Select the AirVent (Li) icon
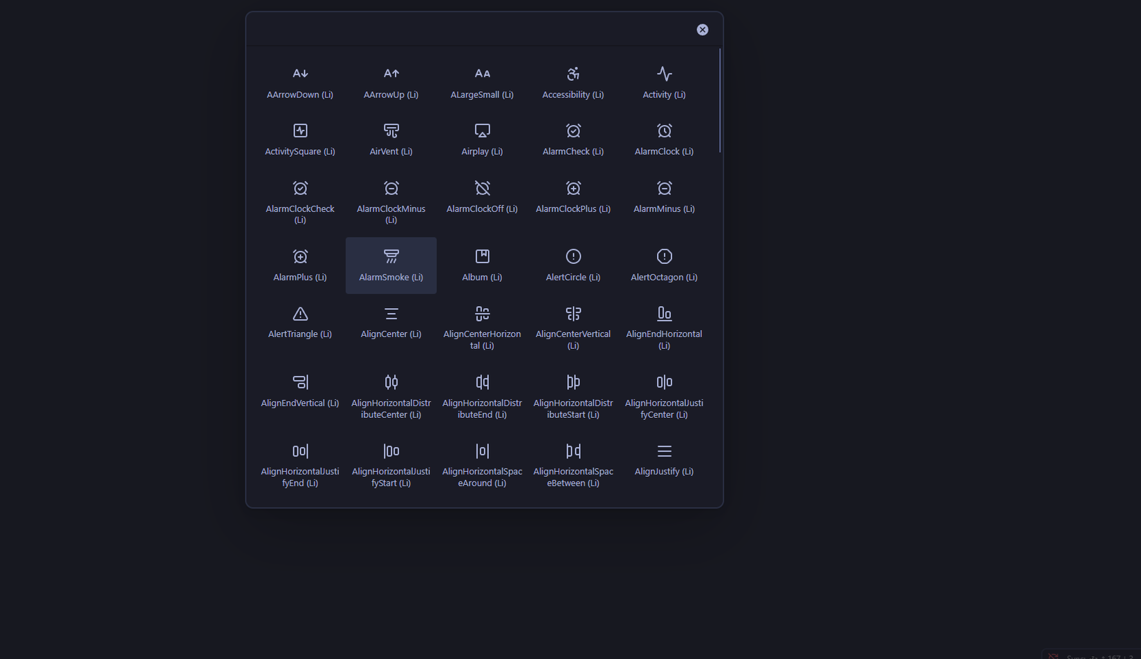 click(x=391, y=131)
